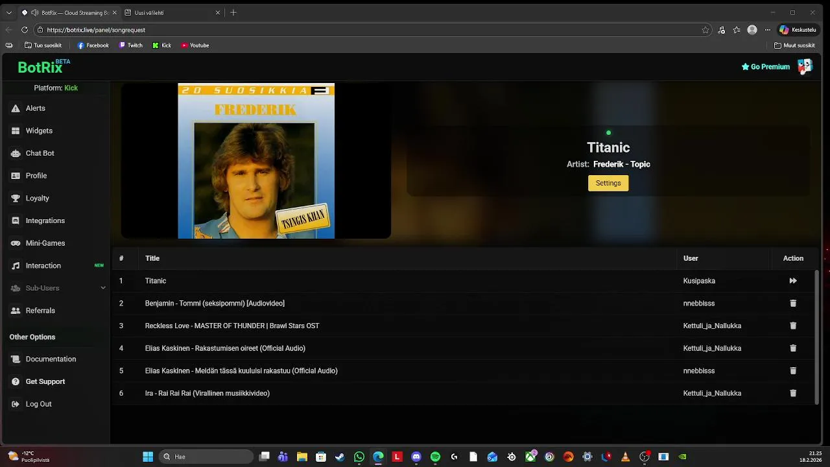830x467 pixels.
Task: Open Twitch bookmark
Action: [130, 45]
